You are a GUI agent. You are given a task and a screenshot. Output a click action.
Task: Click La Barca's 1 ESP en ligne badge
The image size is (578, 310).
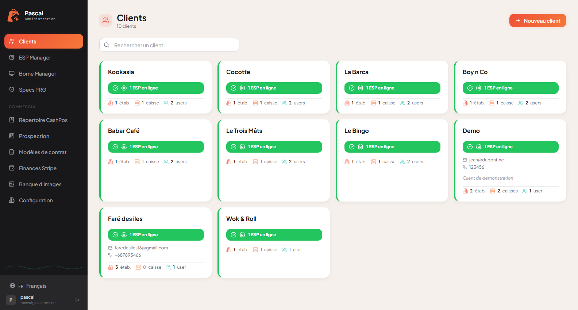(x=392, y=88)
